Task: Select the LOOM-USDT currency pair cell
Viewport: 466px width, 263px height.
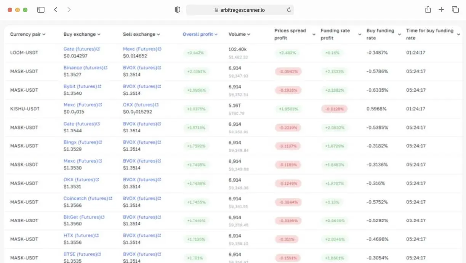Action: pos(24,53)
